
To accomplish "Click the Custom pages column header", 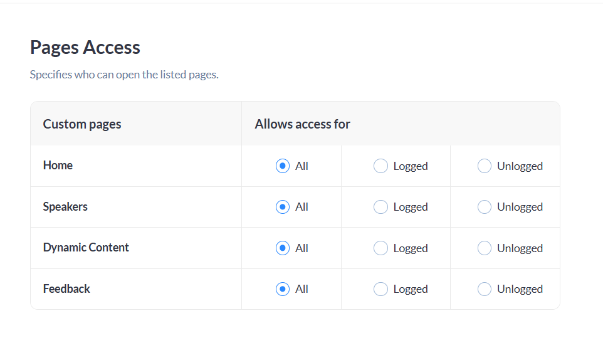I will 82,124.
